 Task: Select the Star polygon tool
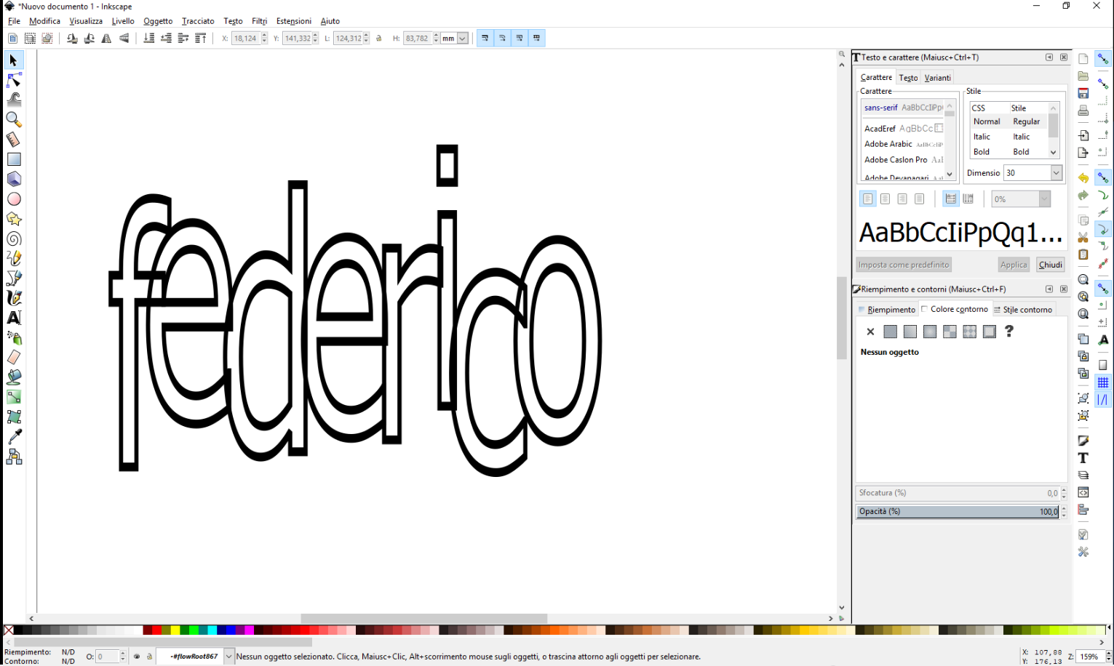13,218
